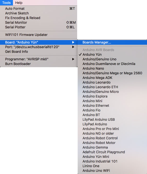Viewport: 147px width, 174px height.
Task: Choose Arduino Nano board
Action: pyautogui.click(x=112, y=68)
